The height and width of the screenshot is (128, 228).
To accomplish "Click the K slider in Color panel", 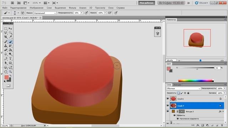I will 196,68.
